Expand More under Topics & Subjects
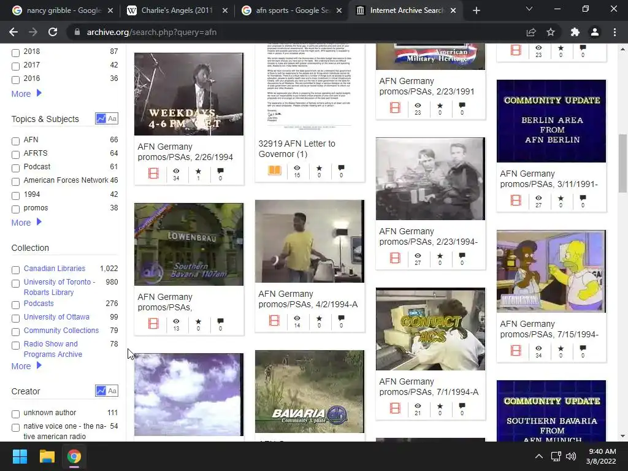The width and height of the screenshot is (628, 471). pyautogui.click(x=26, y=222)
